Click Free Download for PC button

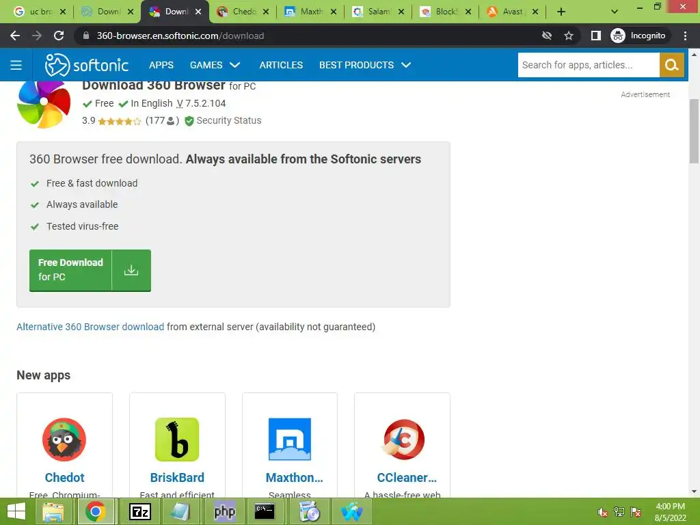[90, 271]
